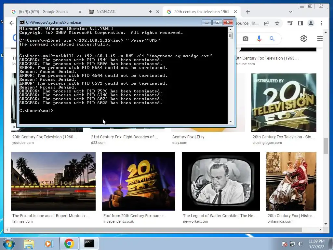Share this page icon in address bar

pos(267,23)
